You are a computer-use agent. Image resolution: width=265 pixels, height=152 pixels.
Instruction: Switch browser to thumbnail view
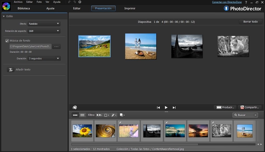pos(75,115)
